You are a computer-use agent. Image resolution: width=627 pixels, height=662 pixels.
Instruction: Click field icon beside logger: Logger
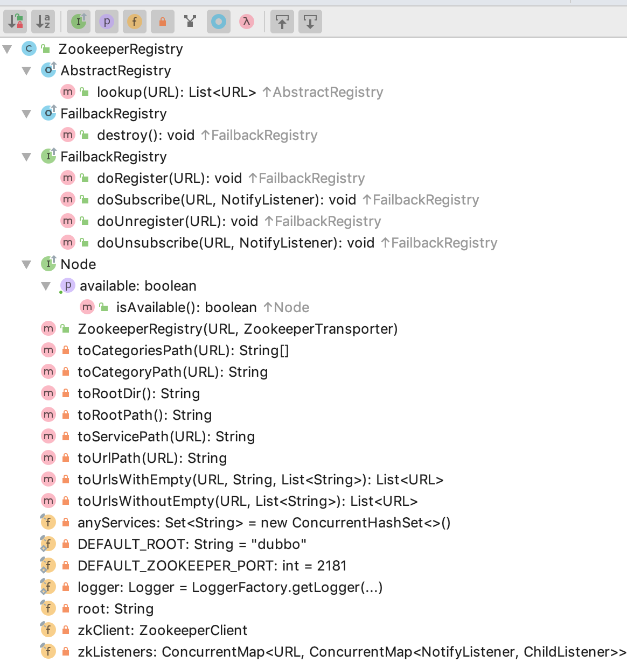48,587
